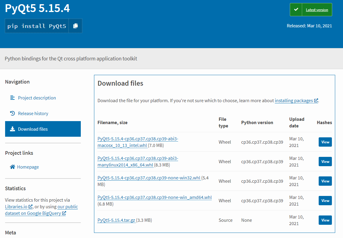This screenshot has height=238, width=343.
Task: Click the Project description list icon
Action: coord(13,98)
